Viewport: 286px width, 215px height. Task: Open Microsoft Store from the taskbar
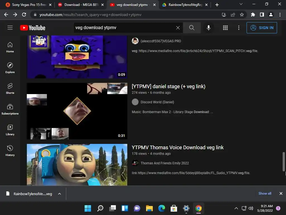pyautogui.click(x=174, y=208)
